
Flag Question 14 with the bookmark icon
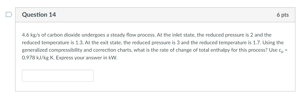tap(9, 15)
